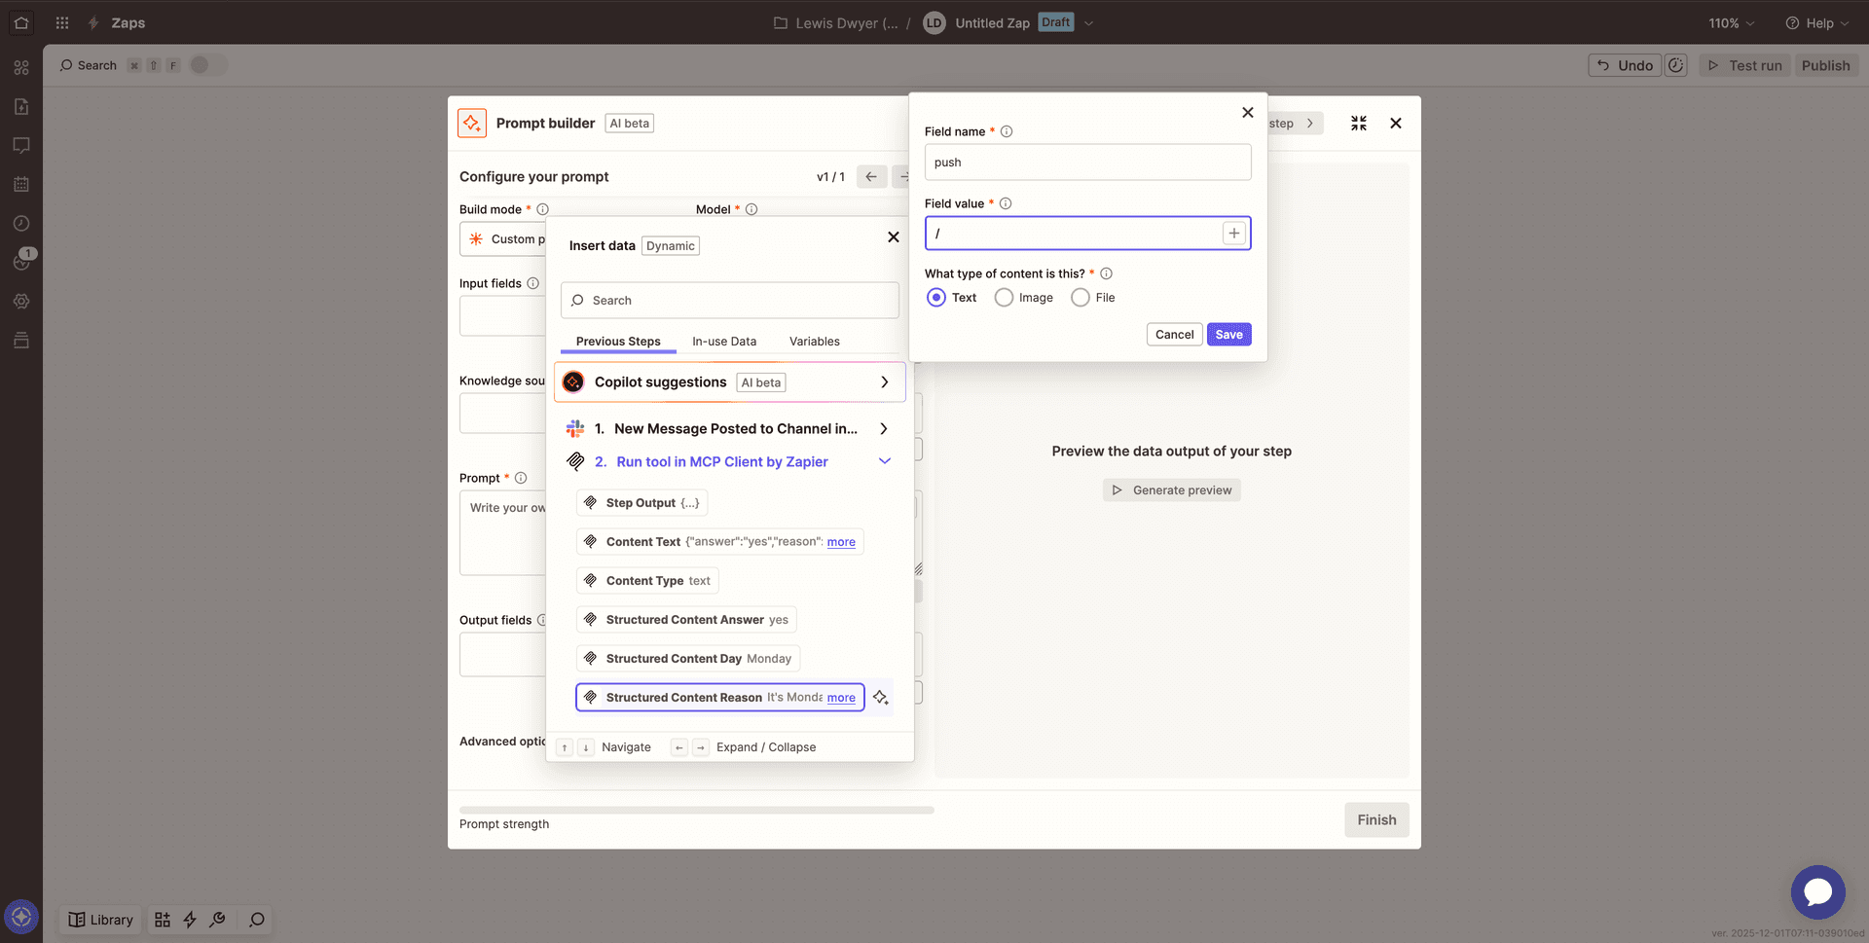Click the Generate preview button
Screen dimensions: 1869x943
tap(1171, 490)
